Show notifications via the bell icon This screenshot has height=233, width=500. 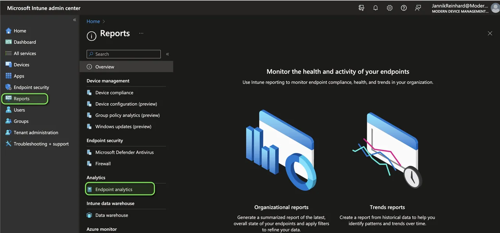pos(375,8)
